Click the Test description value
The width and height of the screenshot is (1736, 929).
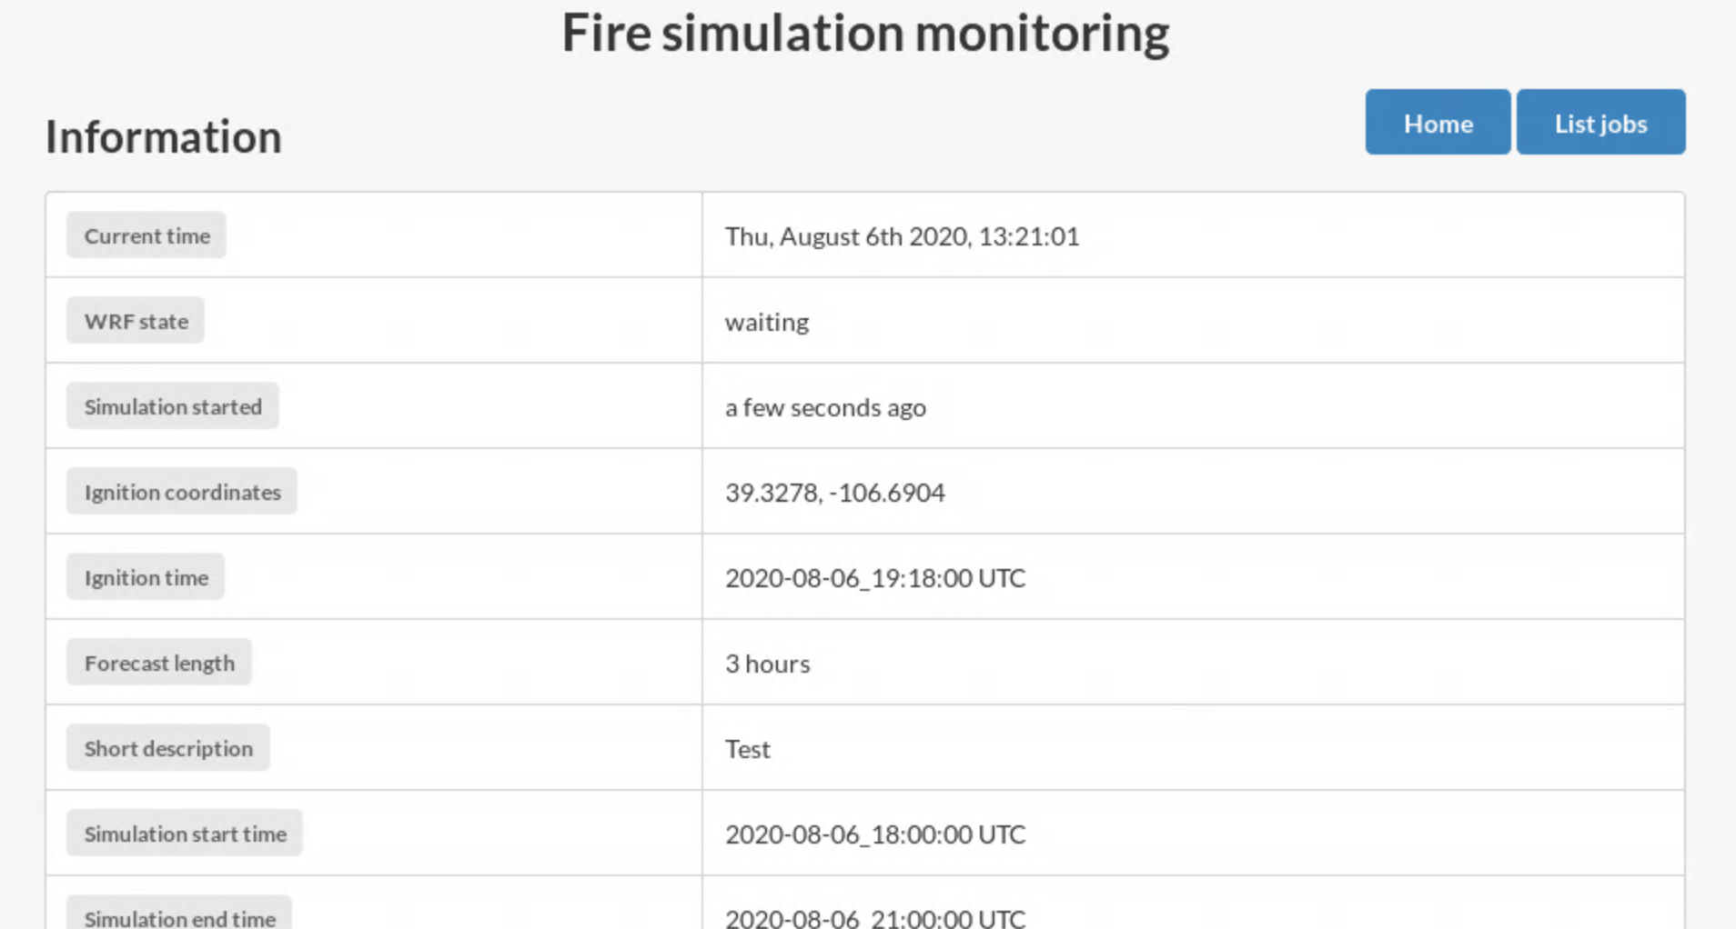pos(748,749)
